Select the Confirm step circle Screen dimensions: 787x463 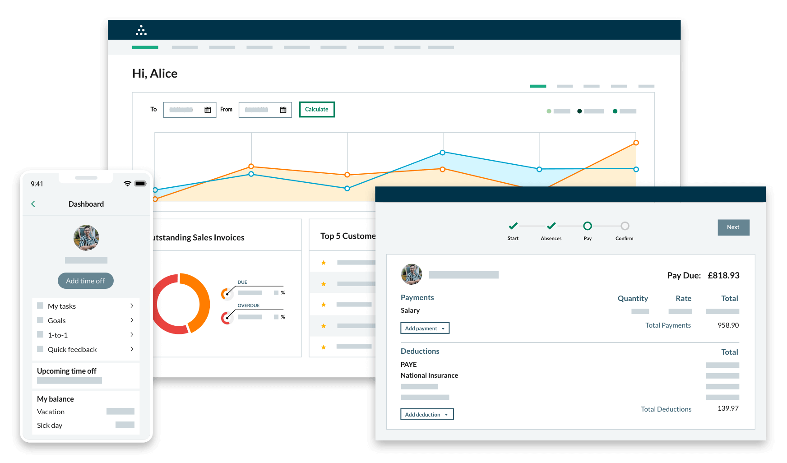click(x=625, y=226)
